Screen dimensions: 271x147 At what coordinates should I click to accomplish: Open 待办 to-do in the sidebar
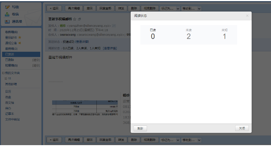(x=8, y=108)
